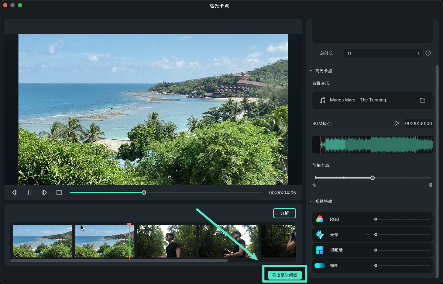
Task: Open the folder to browse background music
Action: pos(422,100)
